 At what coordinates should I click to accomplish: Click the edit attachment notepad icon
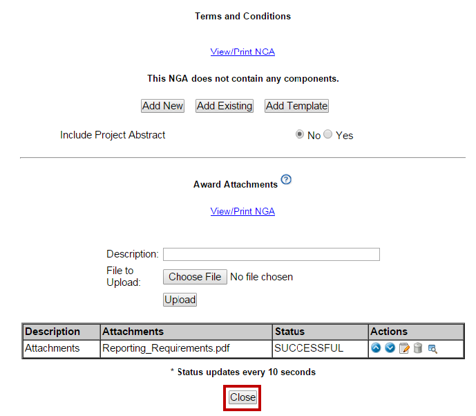coord(404,348)
